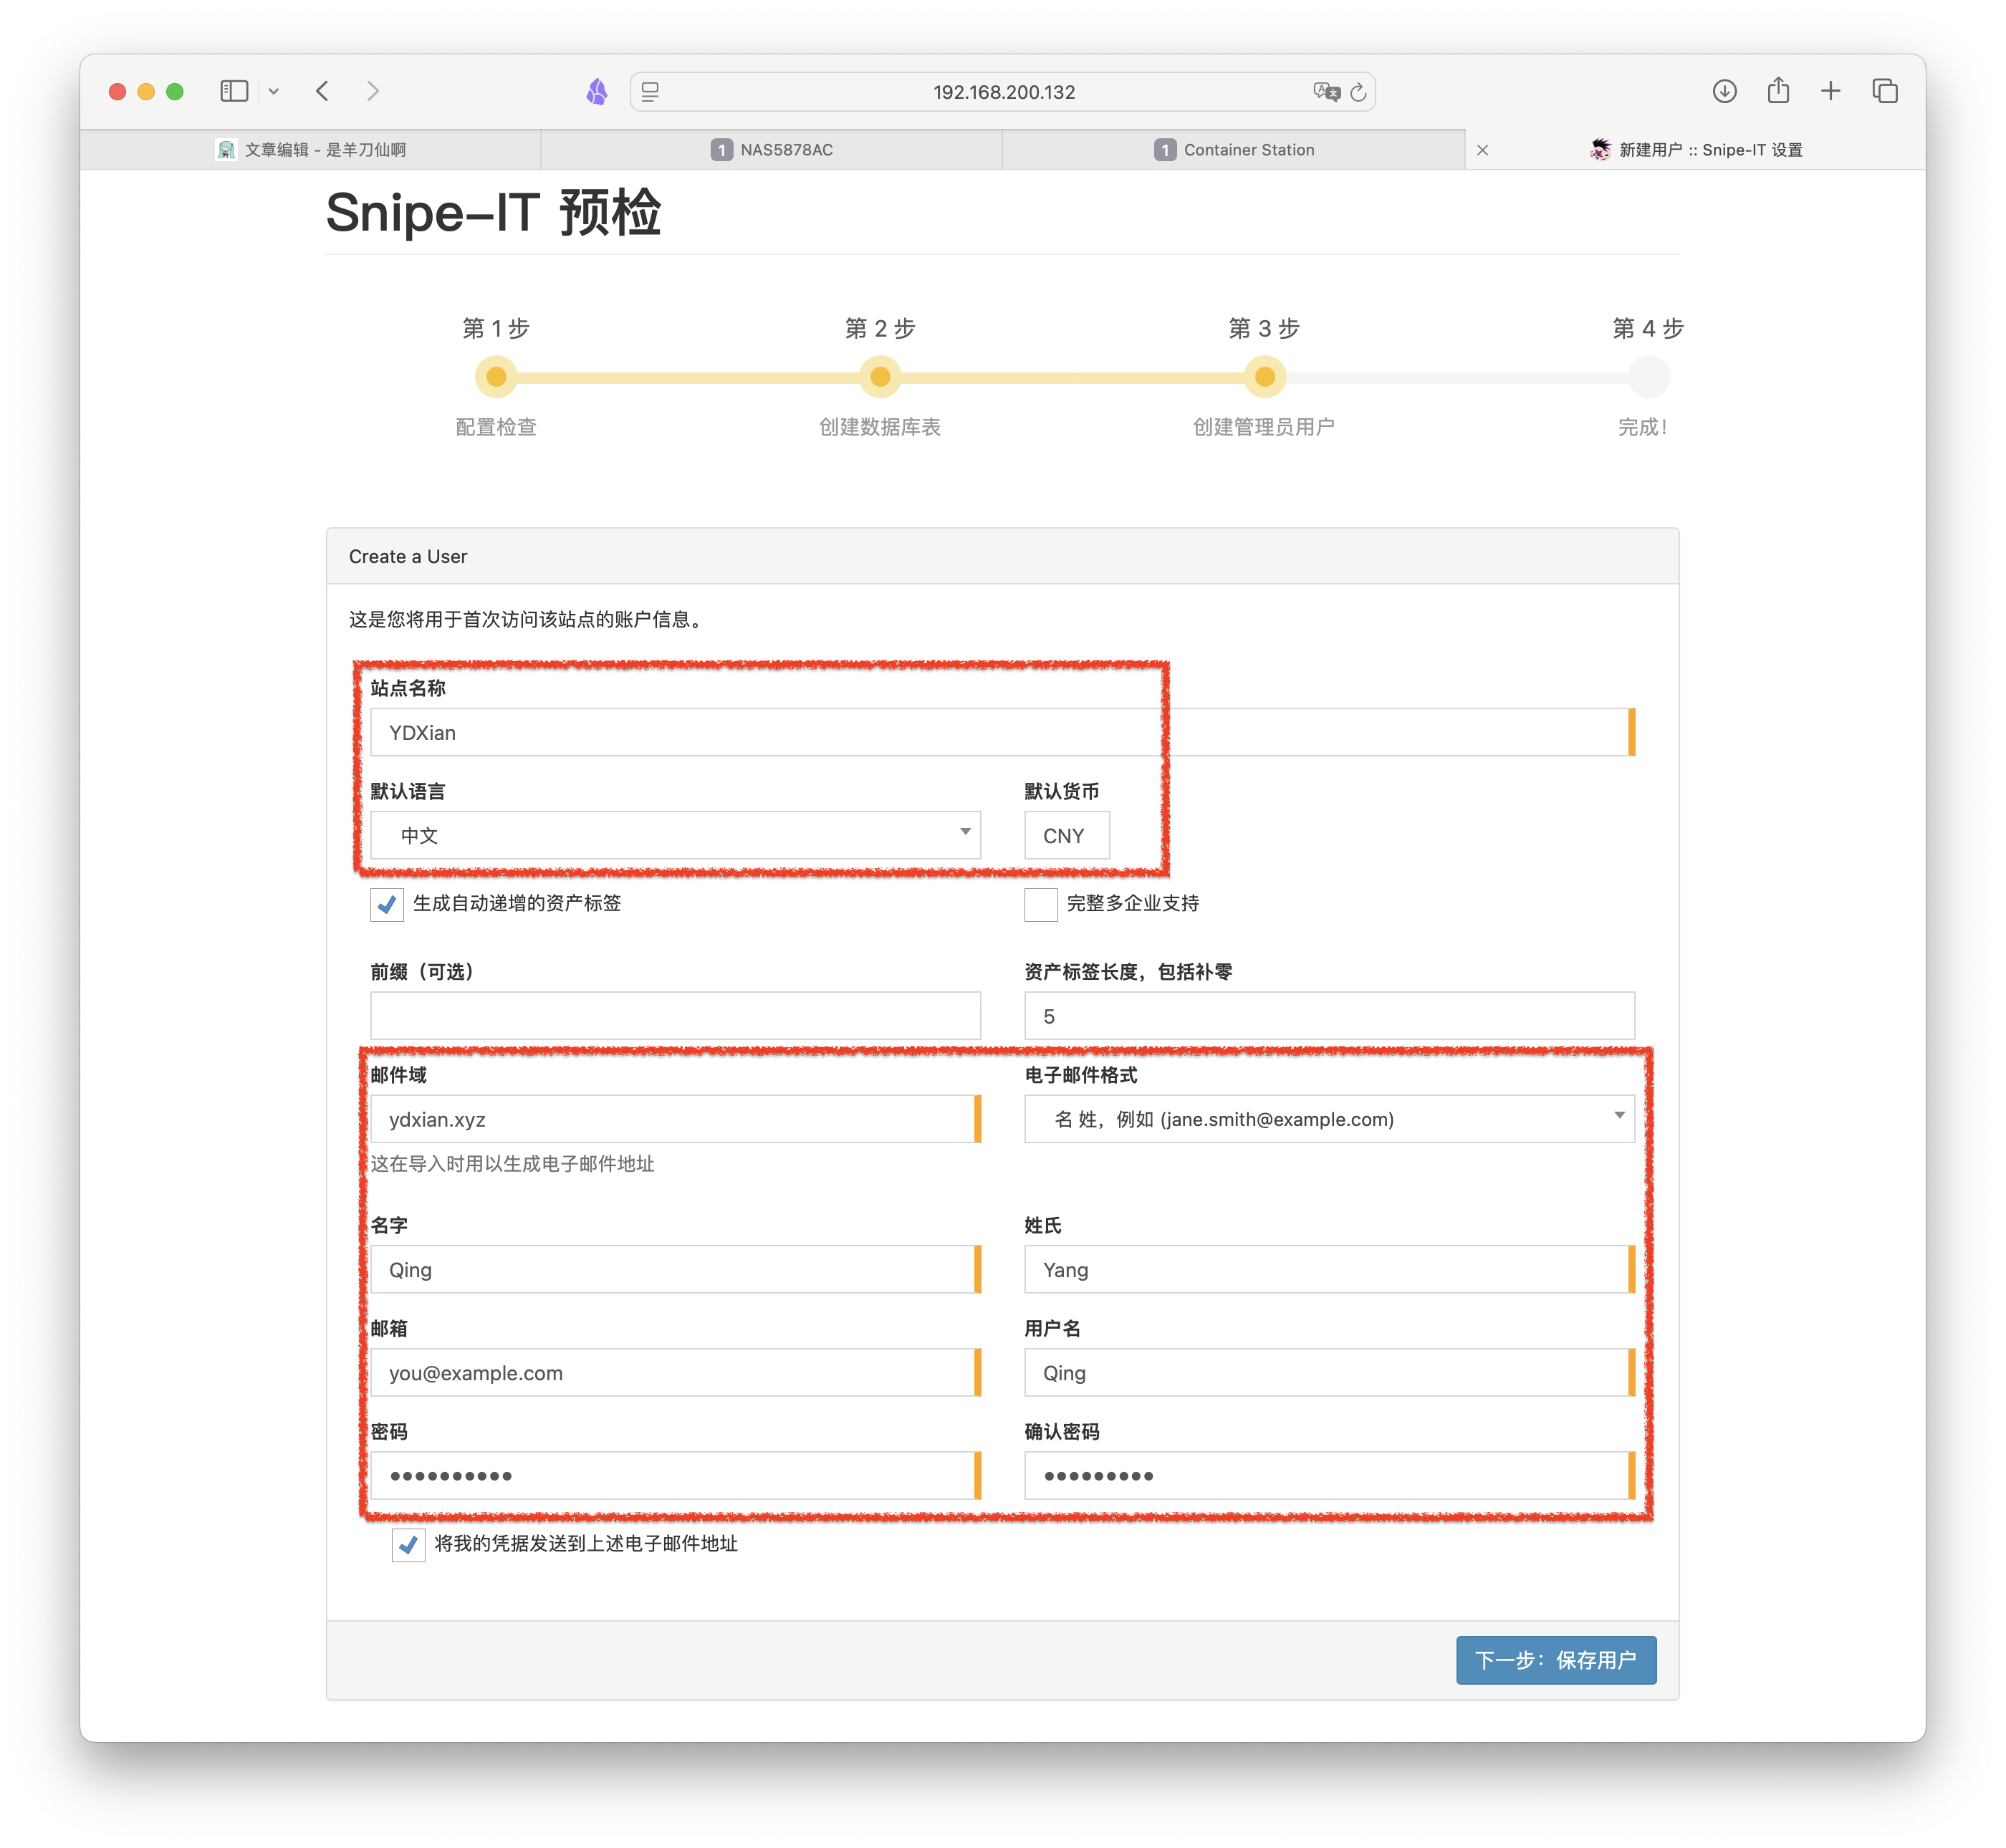The image size is (2006, 1848).
Task: Click the 第 3 步 step circle
Action: [1264, 377]
